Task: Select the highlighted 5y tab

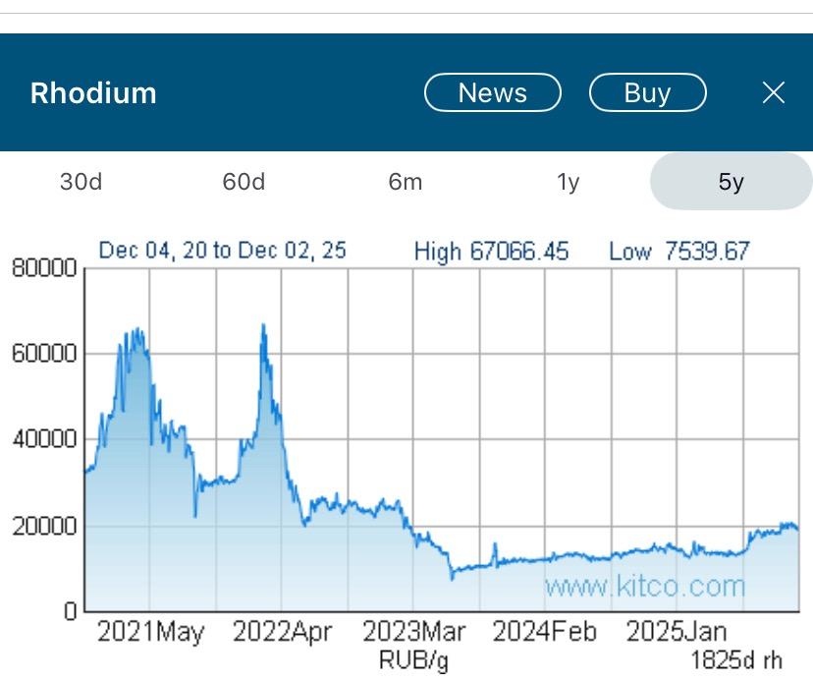Action: click(731, 182)
